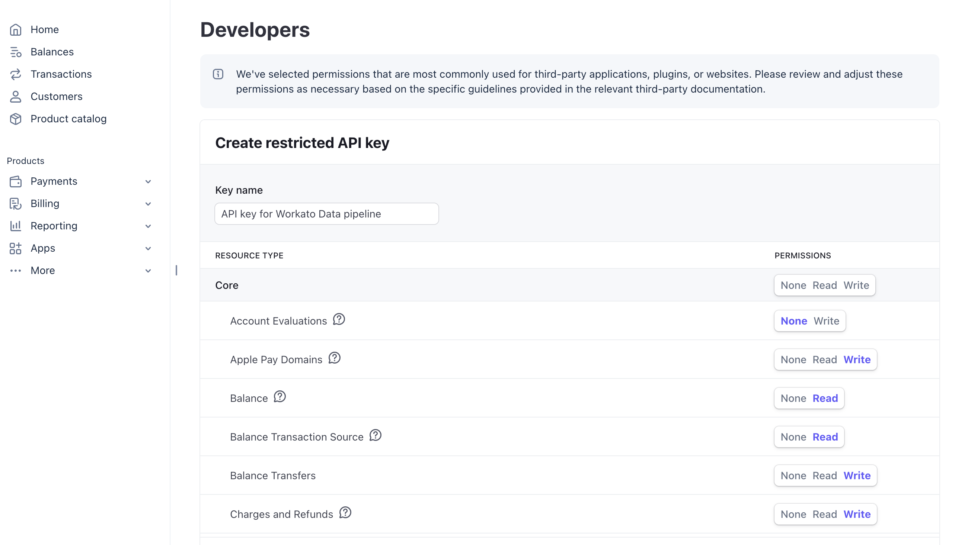Open Customers page

click(x=57, y=97)
